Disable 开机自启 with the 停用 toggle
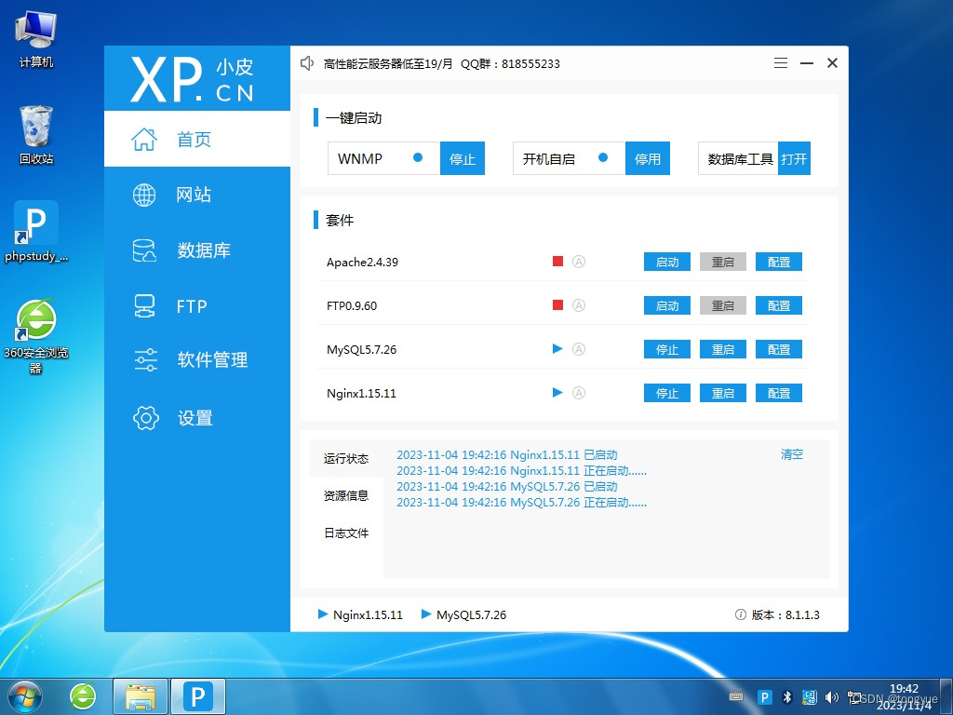 [647, 158]
